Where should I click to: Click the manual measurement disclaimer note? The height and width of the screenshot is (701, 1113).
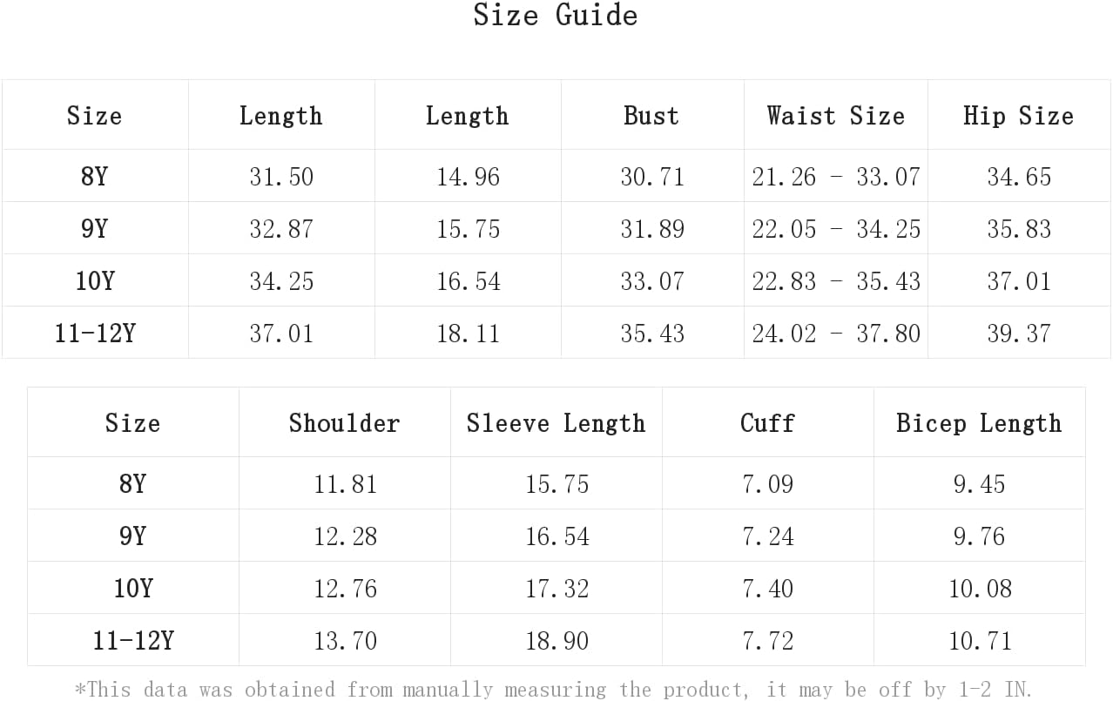[x=554, y=689]
